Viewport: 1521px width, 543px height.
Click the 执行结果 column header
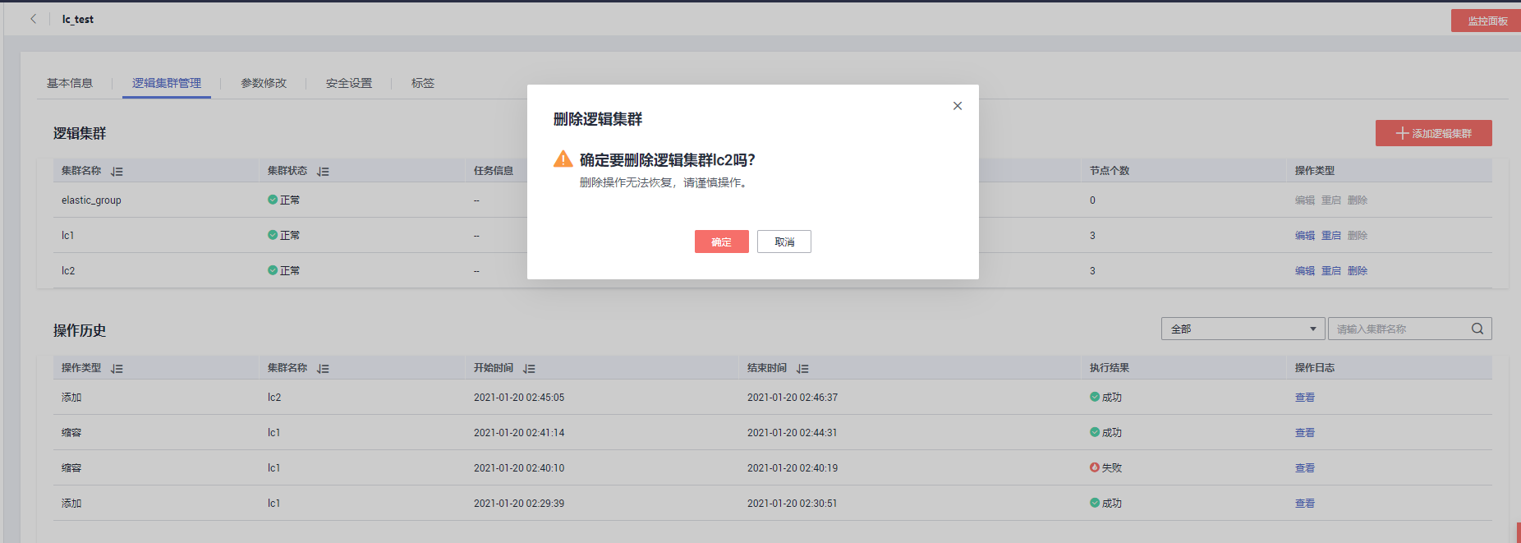[x=1110, y=368]
